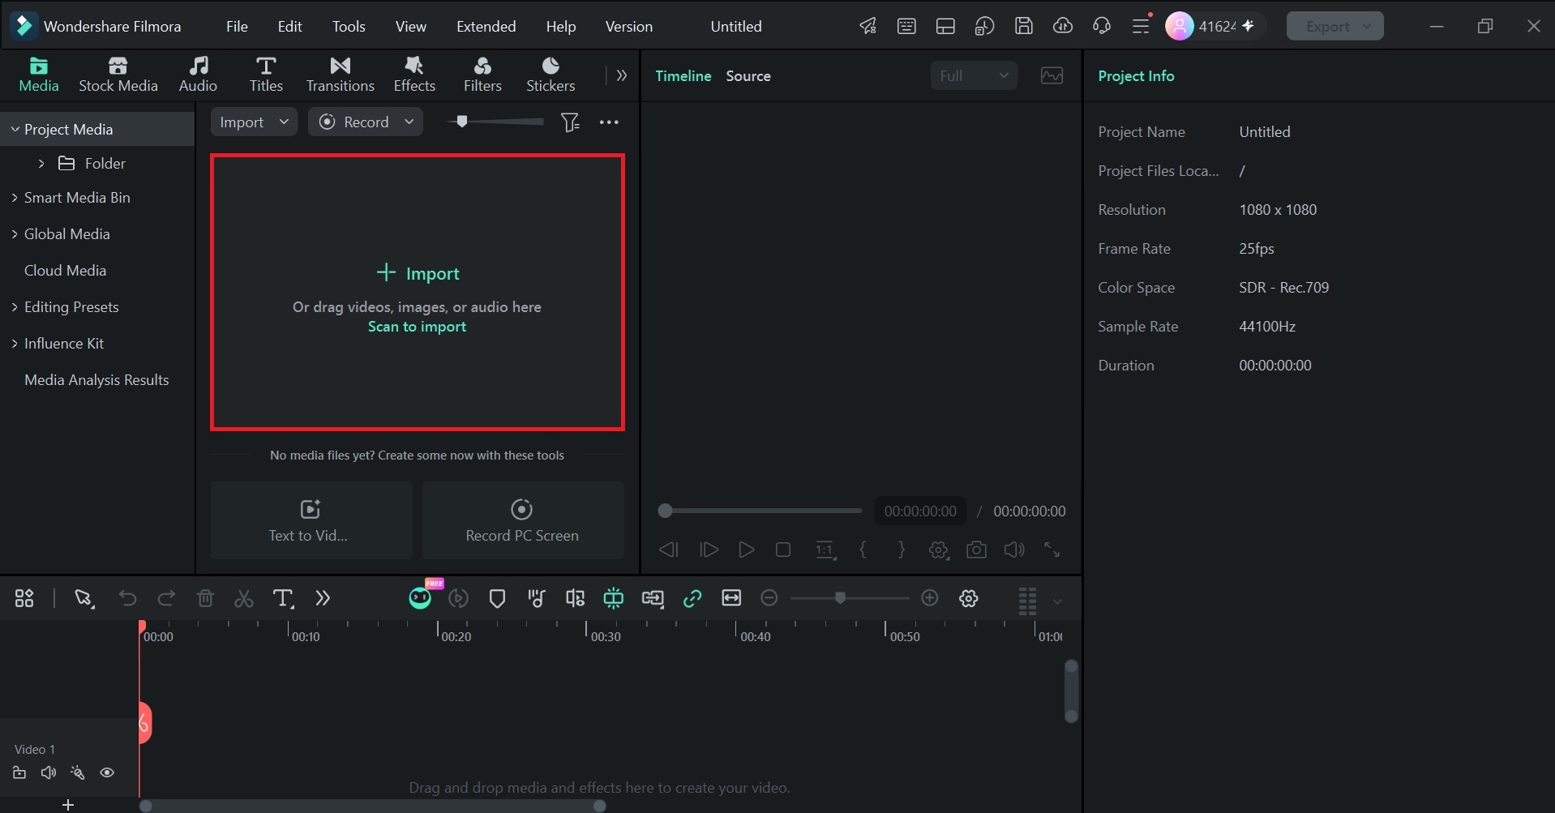Click the preview volume speaker icon
The image size is (1555, 813).
tap(1014, 550)
